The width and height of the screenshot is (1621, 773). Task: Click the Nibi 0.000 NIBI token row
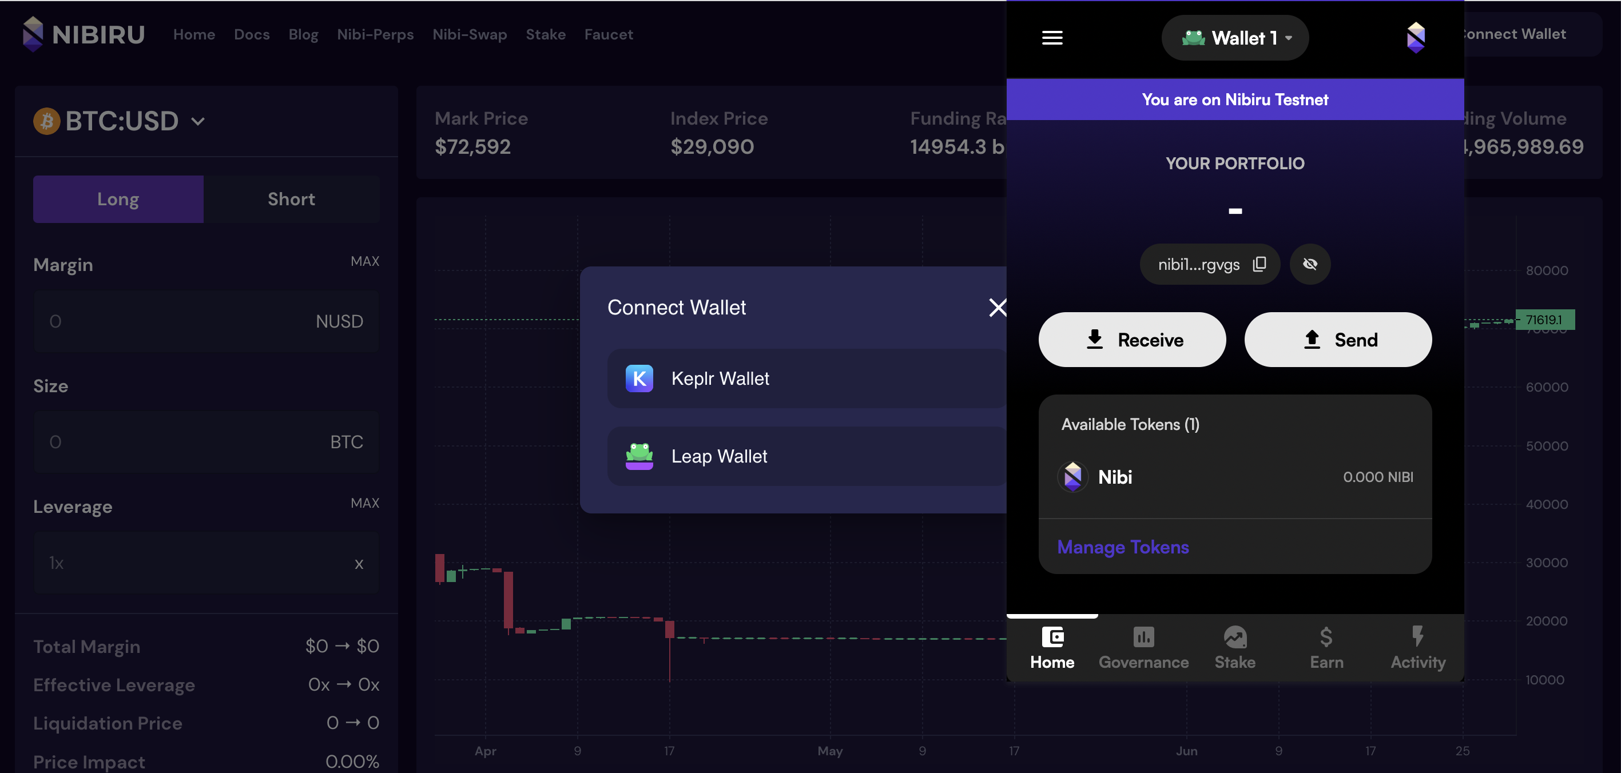(1235, 477)
